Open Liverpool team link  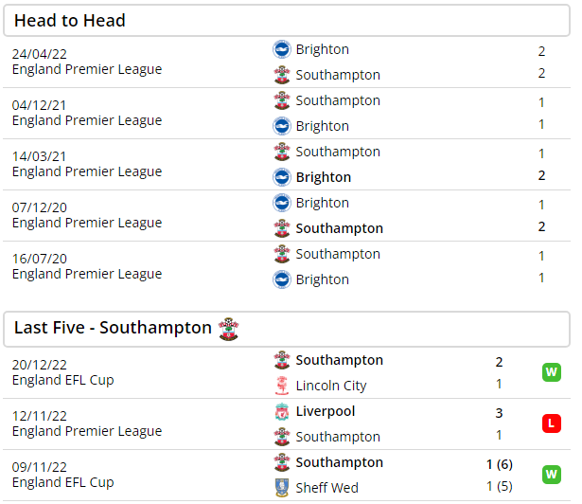(x=326, y=411)
